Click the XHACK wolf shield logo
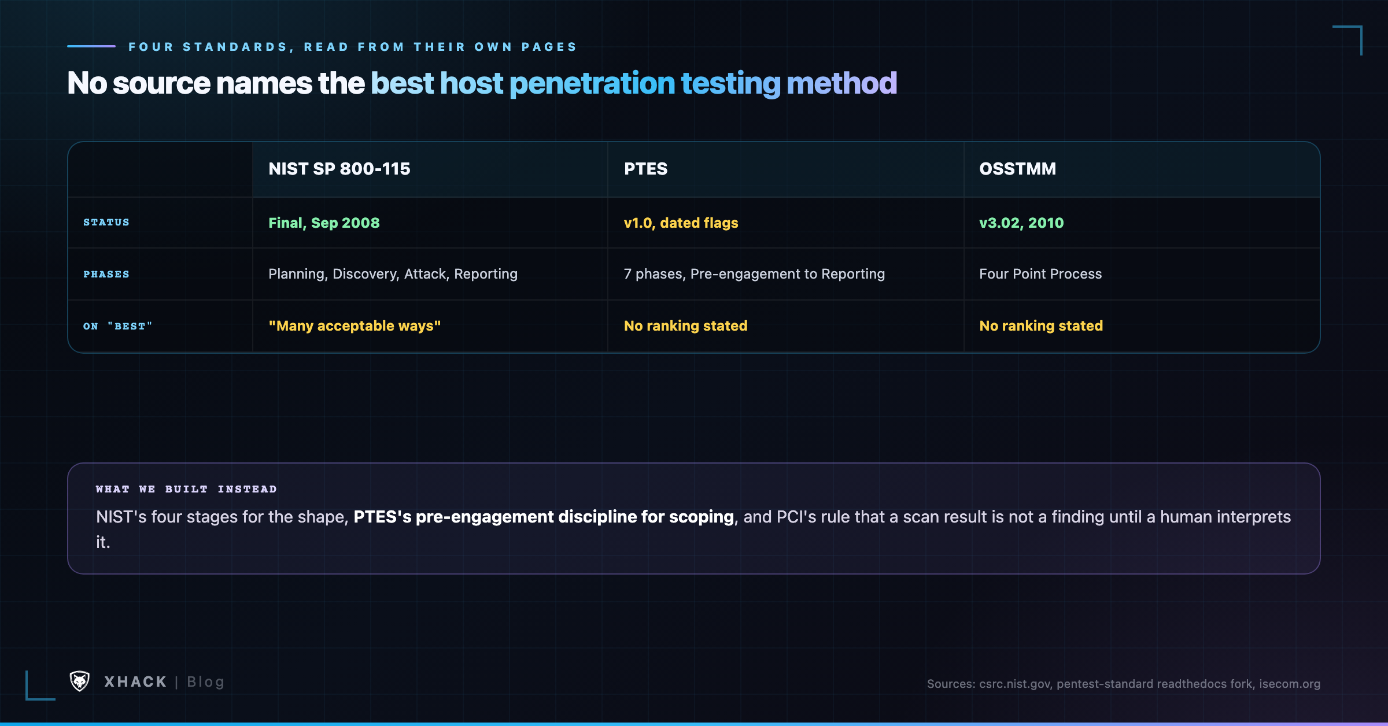Image resolution: width=1388 pixels, height=726 pixels. click(x=80, y=681)
